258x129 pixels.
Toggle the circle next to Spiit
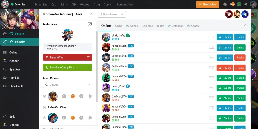click(5, 117)
